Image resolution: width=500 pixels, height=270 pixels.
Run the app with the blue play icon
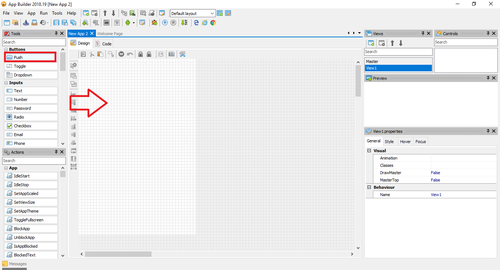(165, 22)
